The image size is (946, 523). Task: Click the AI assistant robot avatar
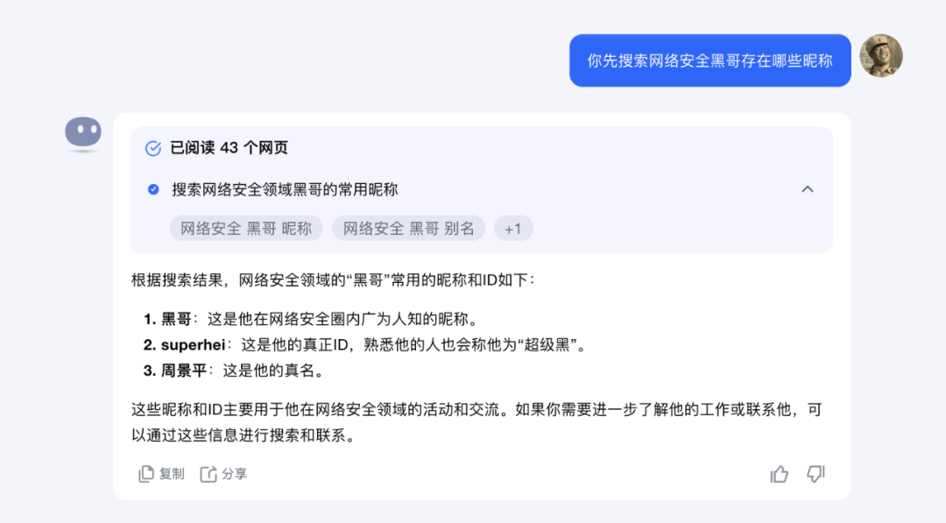(83, 132)
